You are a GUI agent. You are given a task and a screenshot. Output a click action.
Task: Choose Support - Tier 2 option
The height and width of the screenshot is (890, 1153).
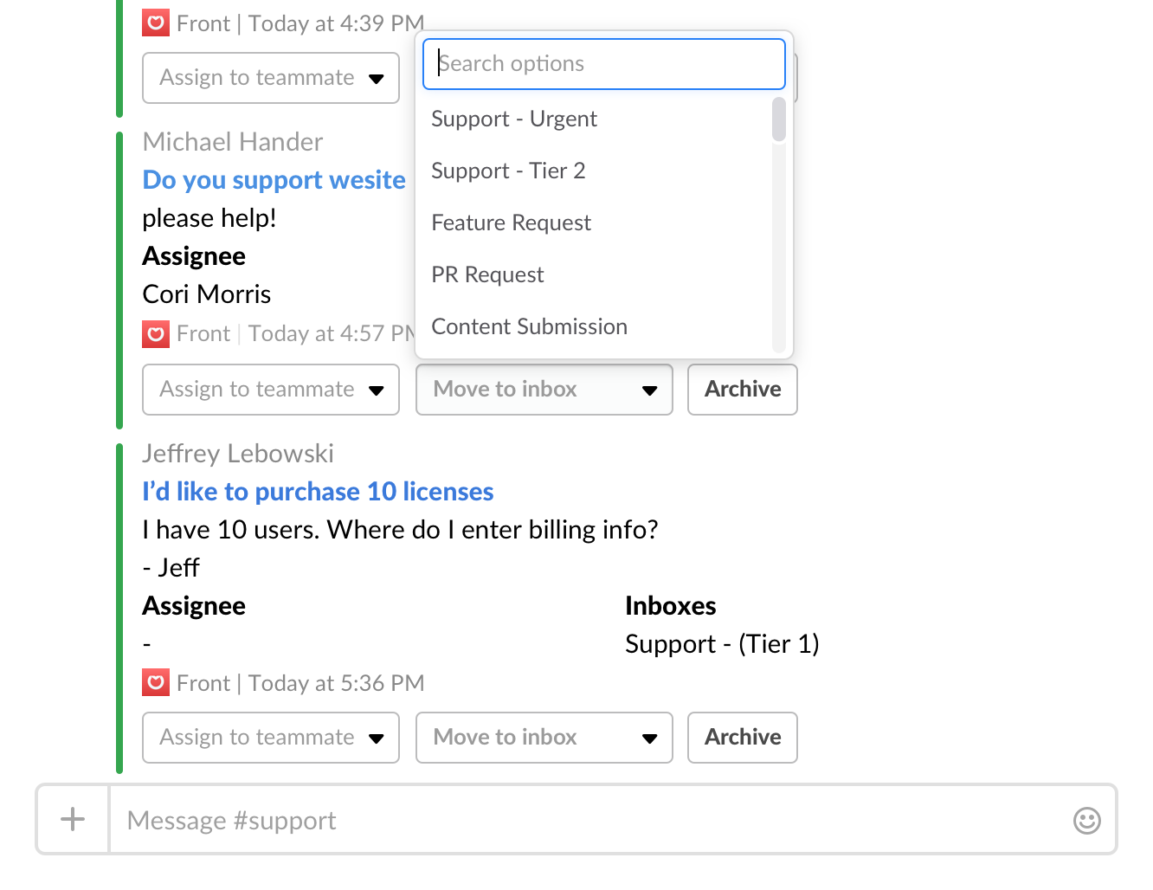508,171
